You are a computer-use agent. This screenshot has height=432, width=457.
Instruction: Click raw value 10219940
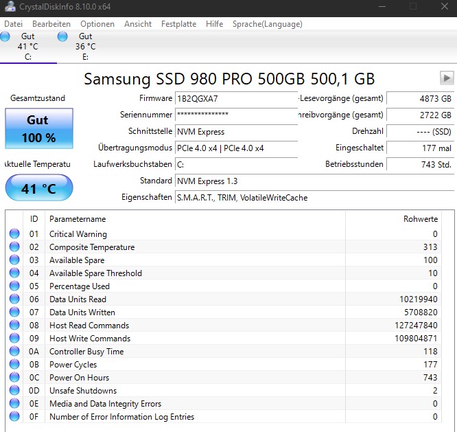pos(419,299)
